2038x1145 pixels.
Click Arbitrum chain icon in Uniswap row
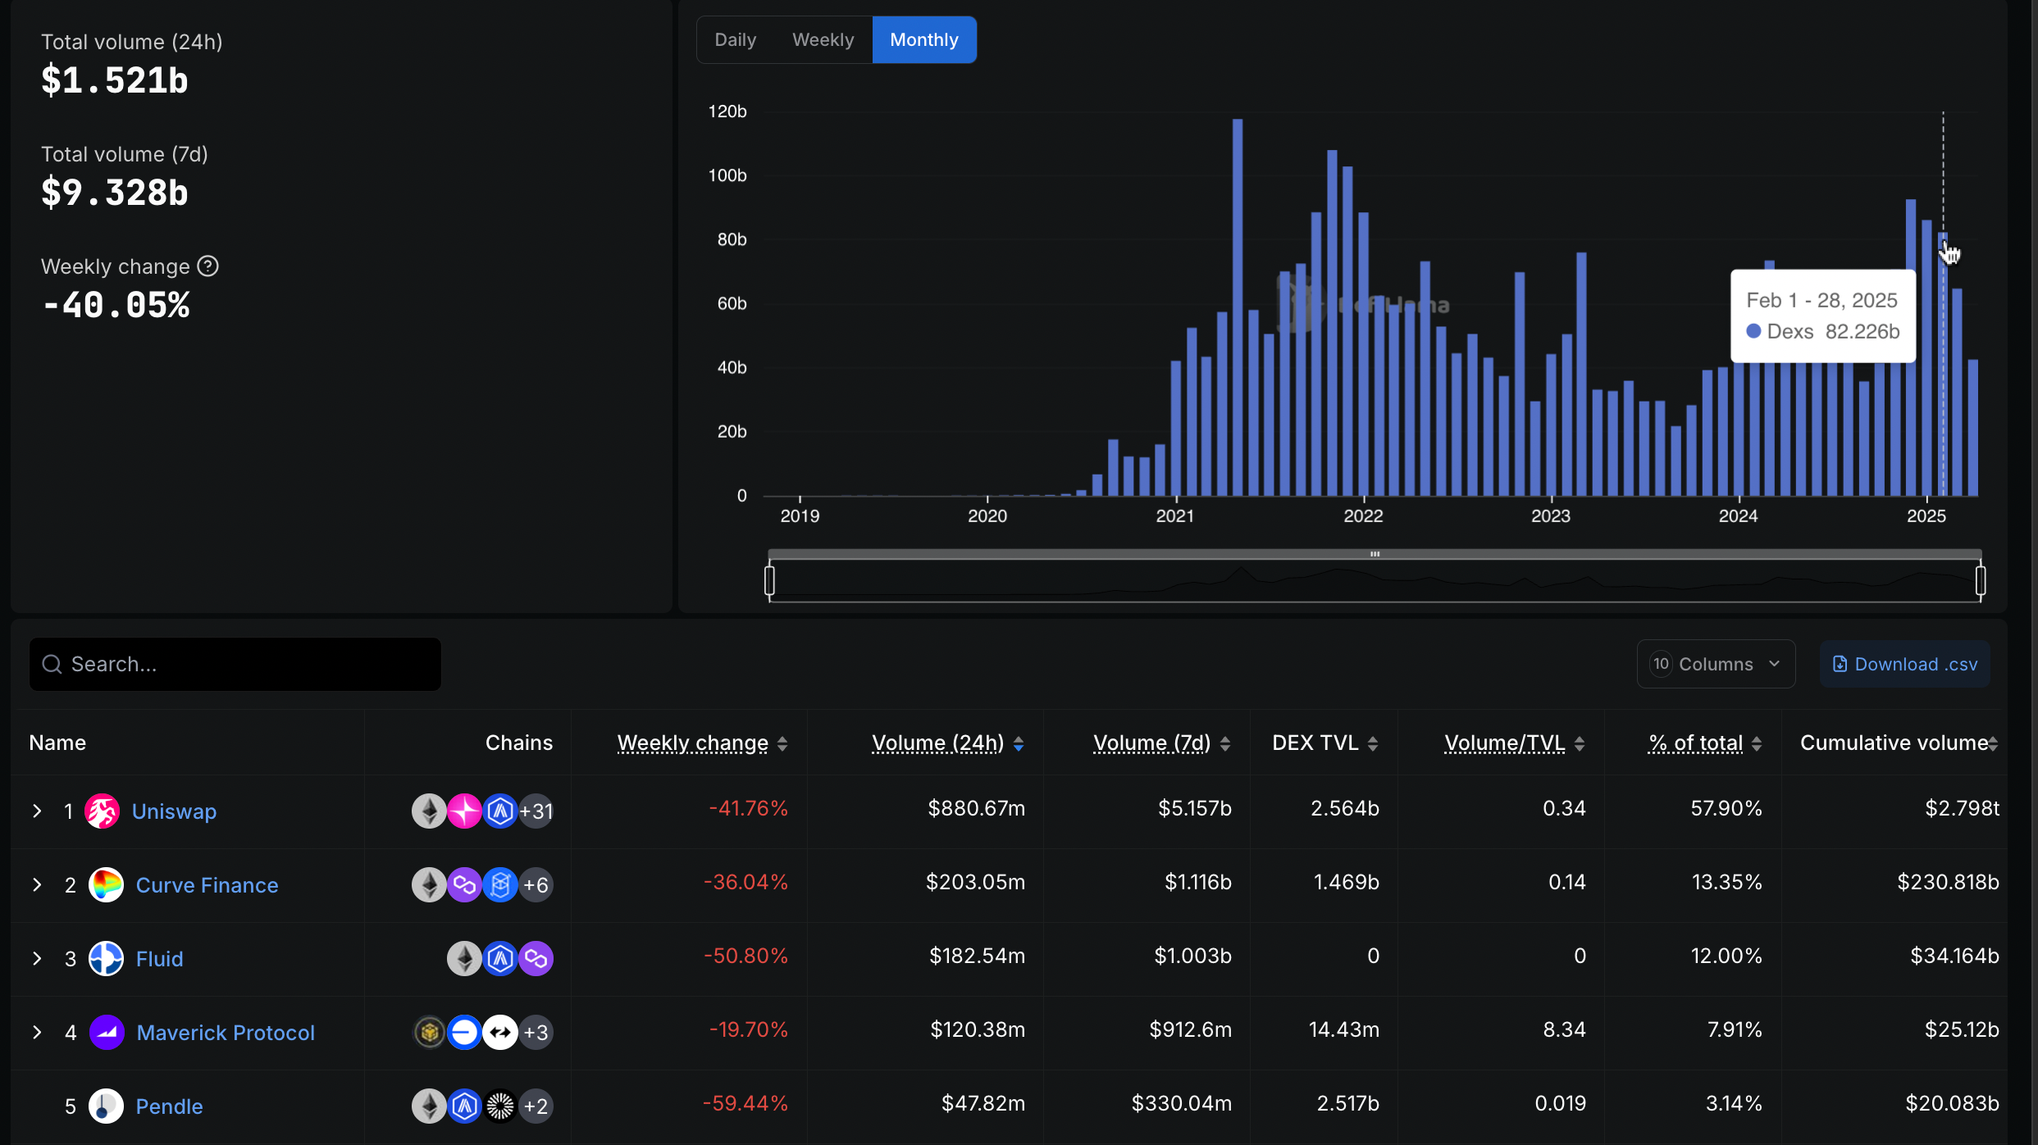point(500,811)
